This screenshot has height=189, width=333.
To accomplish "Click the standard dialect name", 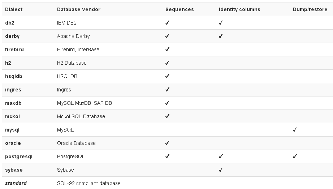I will tap(16, 183).
